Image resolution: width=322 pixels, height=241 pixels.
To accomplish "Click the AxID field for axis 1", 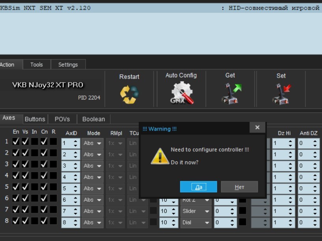I will [71, 143].
